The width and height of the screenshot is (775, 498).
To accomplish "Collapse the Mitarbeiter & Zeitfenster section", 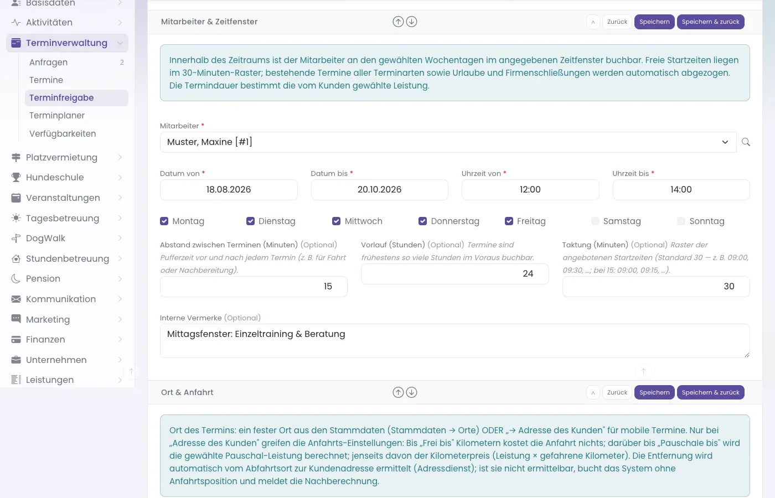I will [x=593, y=22].
